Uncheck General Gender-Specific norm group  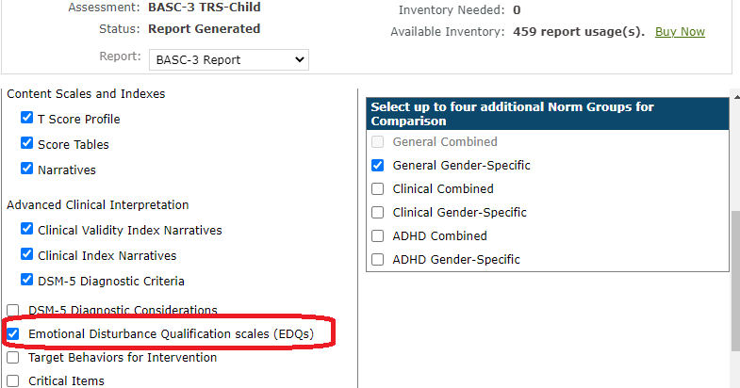coord(378,165)
